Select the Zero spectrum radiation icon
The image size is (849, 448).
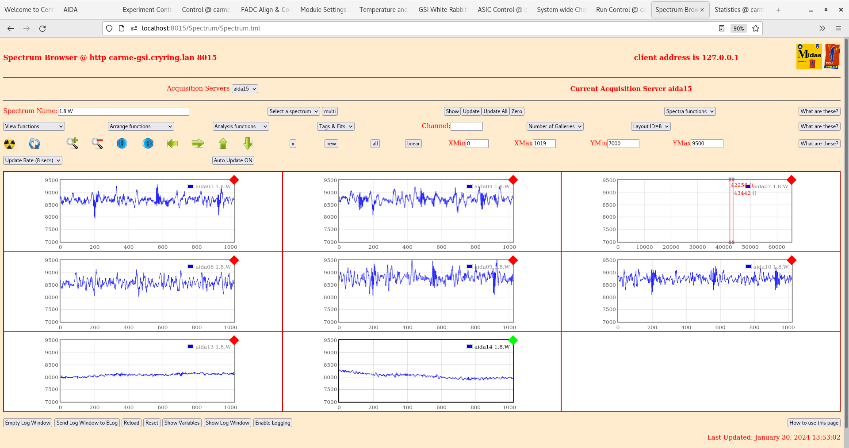pyautogui.click(x=9, y=144)
